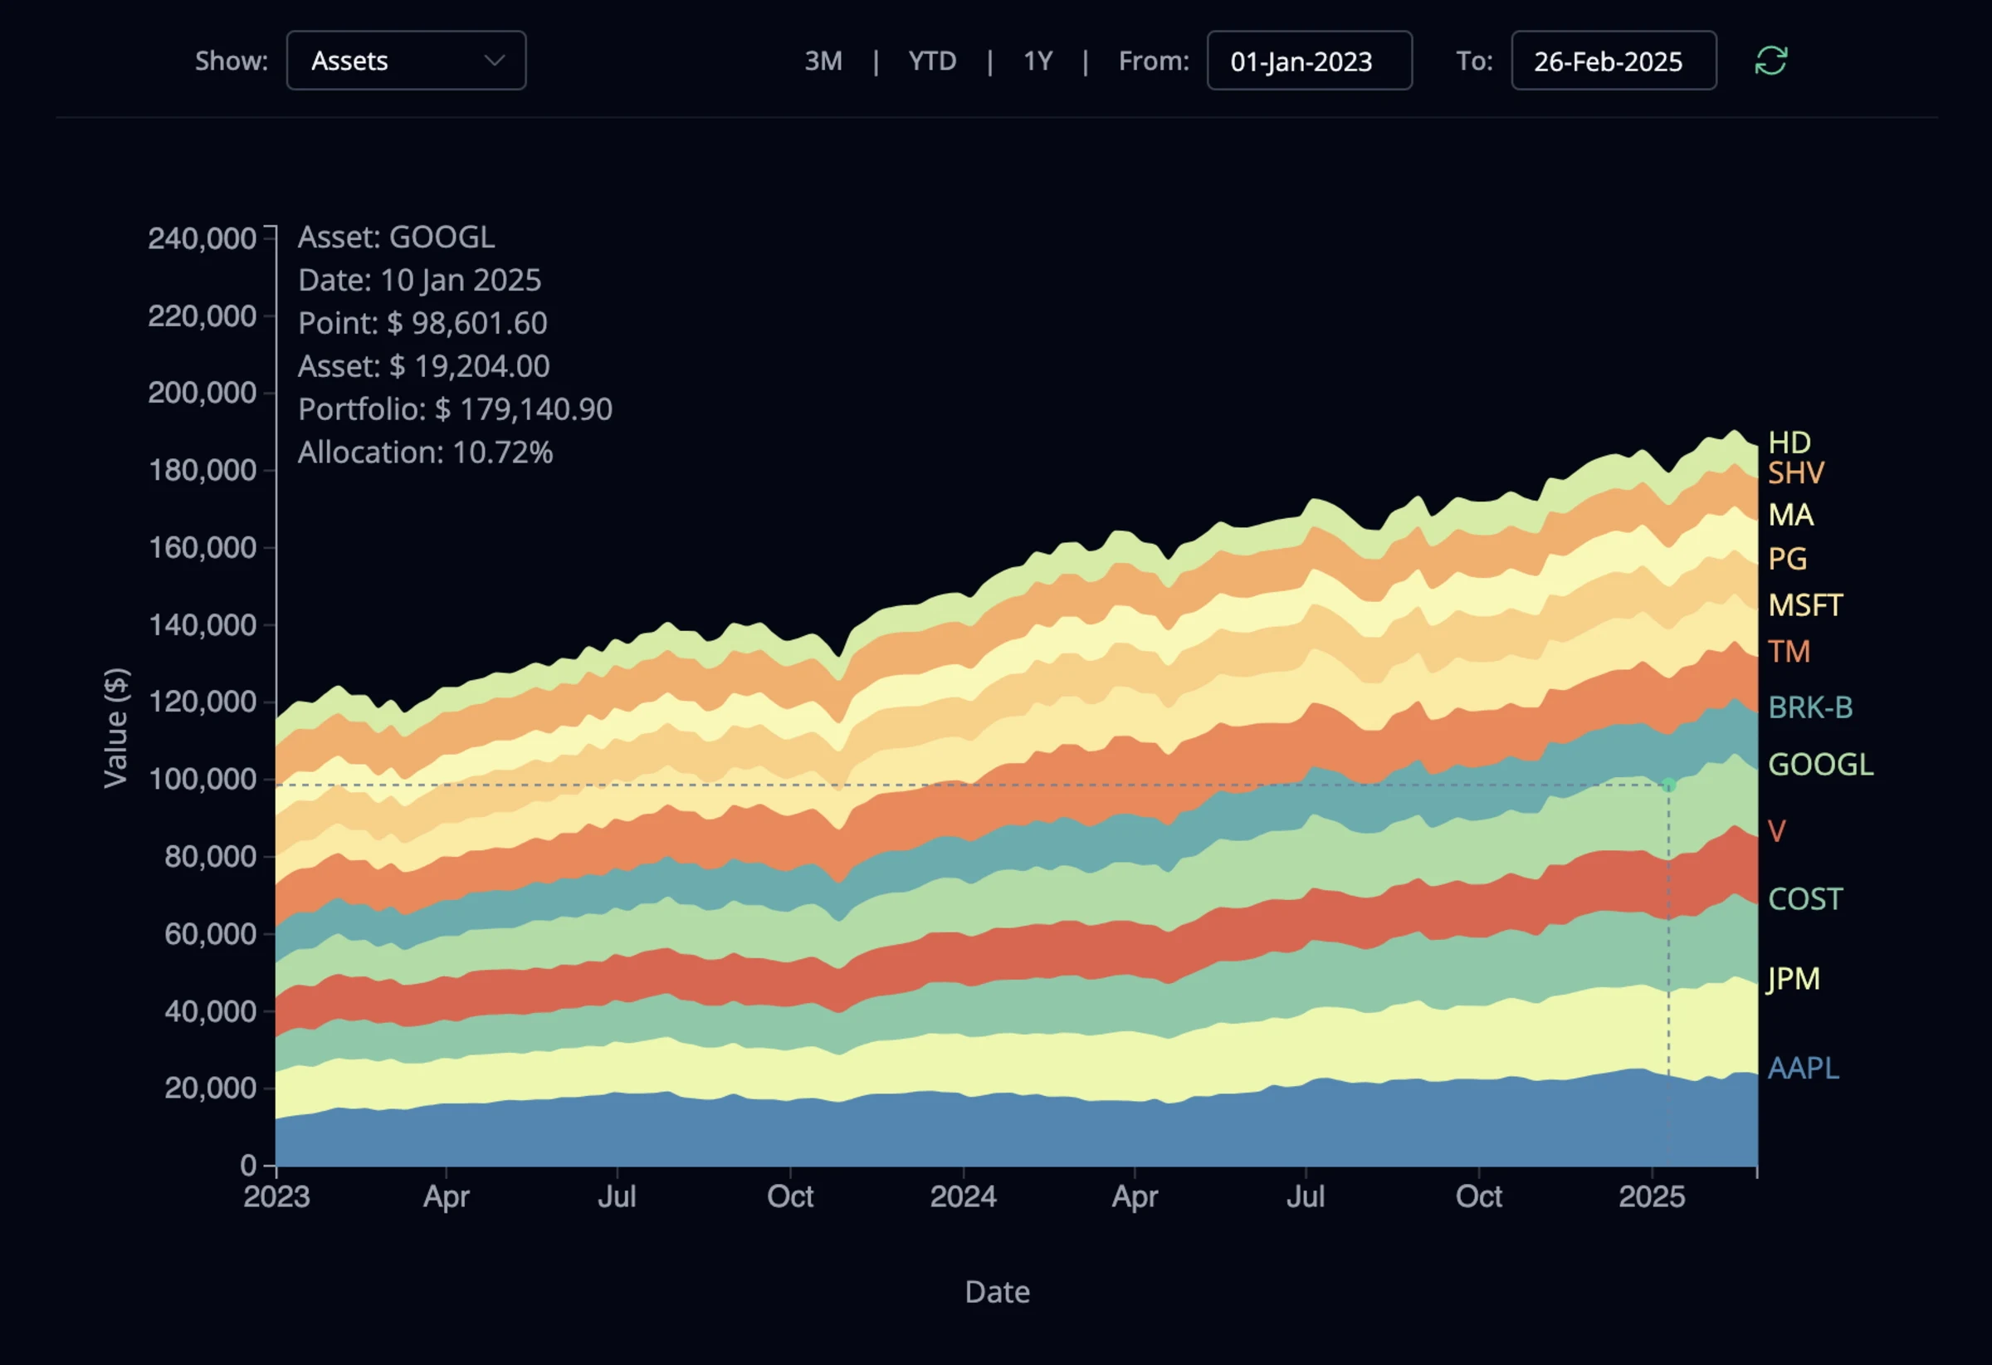Click the From date field
1992x1365 pixels.
pyautogui.click(x=1309, y=61)
